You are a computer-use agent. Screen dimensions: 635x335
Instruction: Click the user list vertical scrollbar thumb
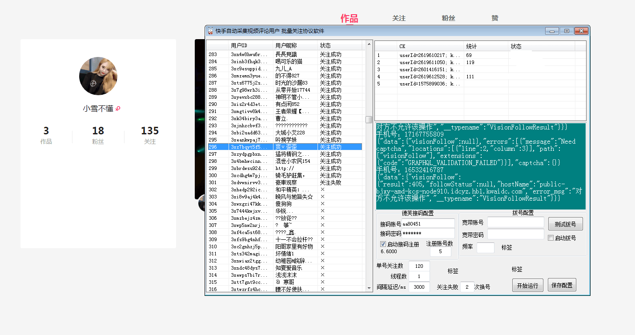tap(369, 120)
